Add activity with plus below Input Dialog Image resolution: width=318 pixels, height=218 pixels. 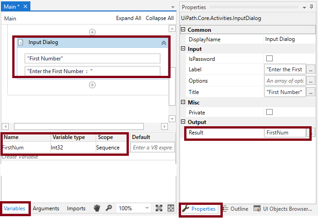[x=92, y=84]
